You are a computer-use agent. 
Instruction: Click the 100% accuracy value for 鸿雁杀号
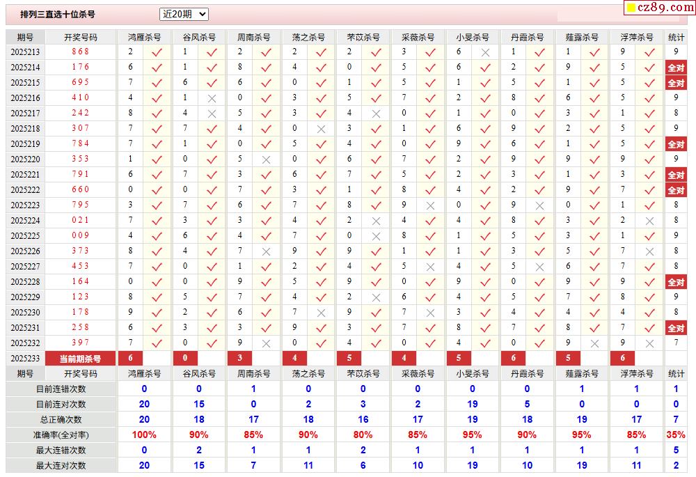[x=144, y=435]
